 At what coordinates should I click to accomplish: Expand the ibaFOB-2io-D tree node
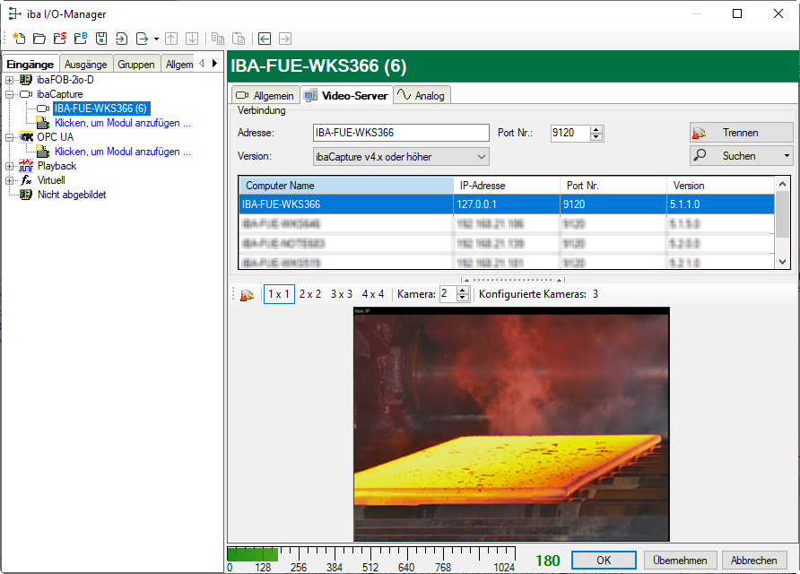tap(10, 80)
